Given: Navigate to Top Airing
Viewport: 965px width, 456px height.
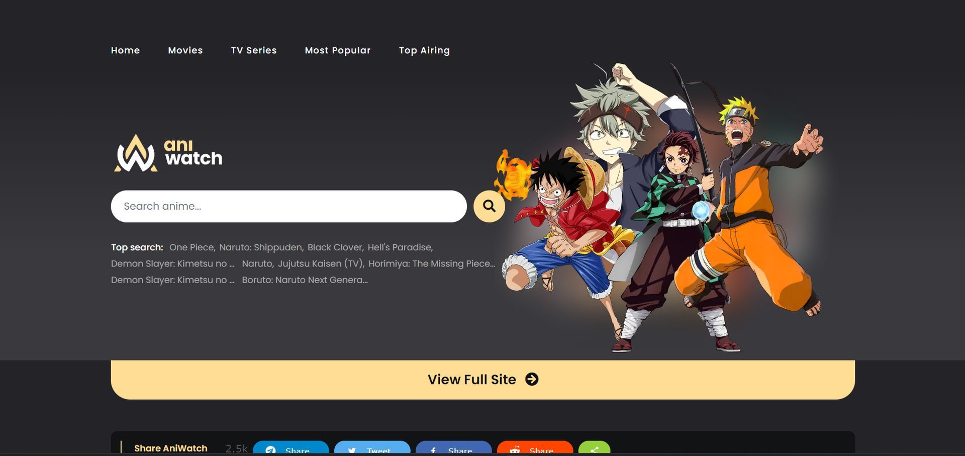Looking at the screenshot, I should click(x=424, y=50).
